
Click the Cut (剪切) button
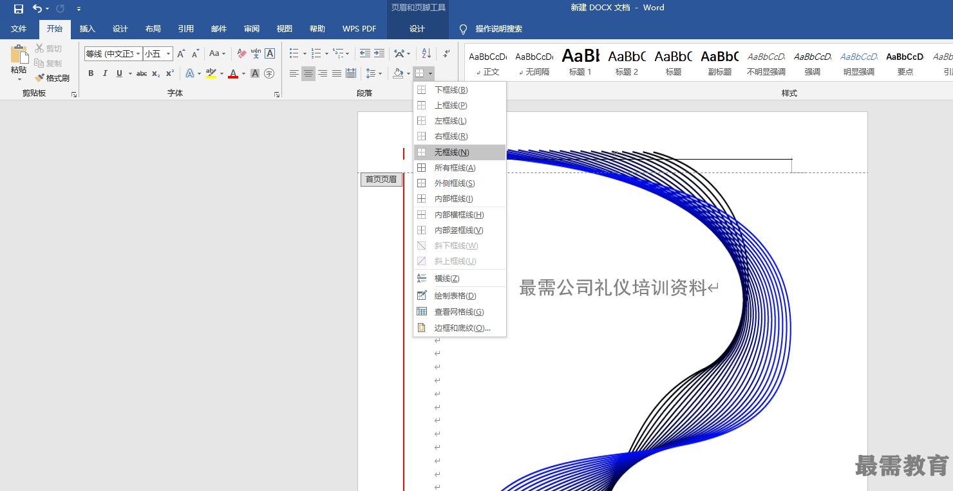[48, 49]
